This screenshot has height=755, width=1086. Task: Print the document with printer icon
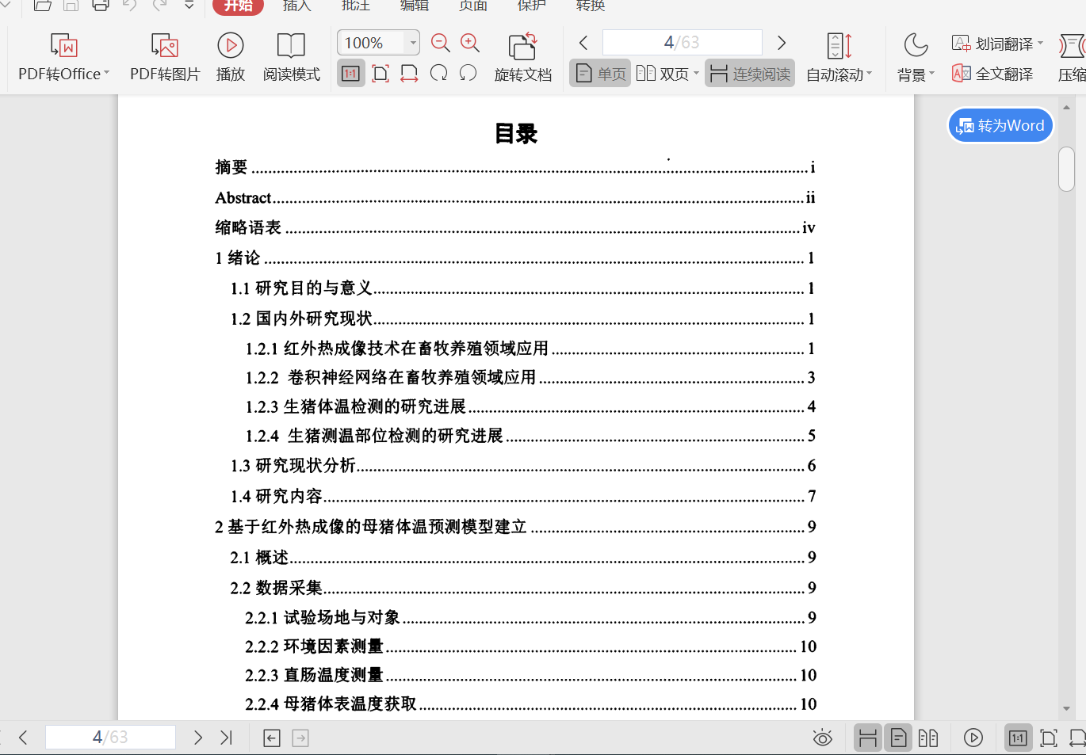(x=101, y=6)
